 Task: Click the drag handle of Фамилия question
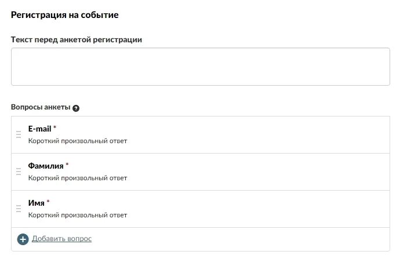(19, 172)
